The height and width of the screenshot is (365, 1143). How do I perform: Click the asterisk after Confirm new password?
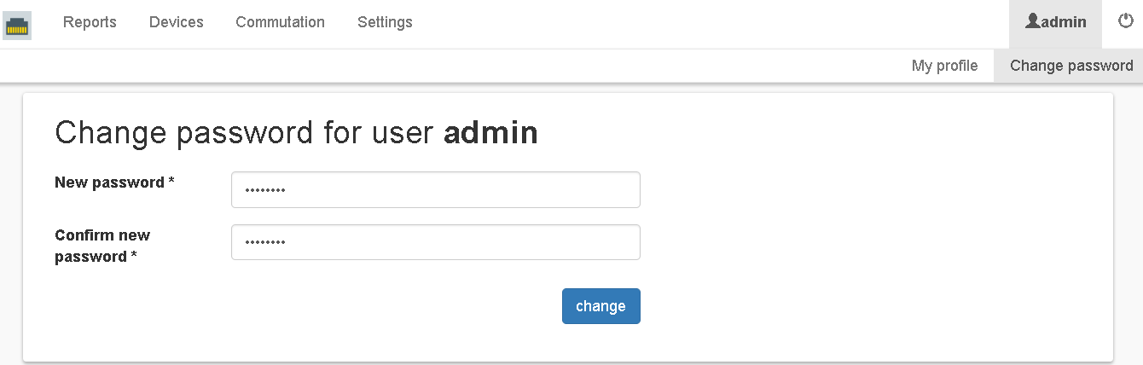click(x=134, y=256)
